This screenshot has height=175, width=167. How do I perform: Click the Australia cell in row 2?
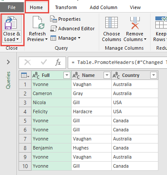point(135,93)
